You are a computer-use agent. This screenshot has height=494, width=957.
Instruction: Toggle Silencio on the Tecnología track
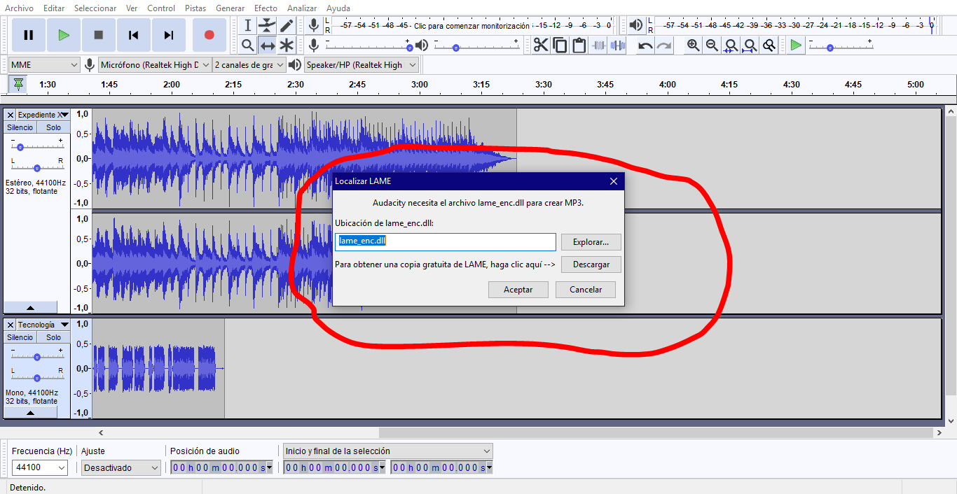click(20, 337)
